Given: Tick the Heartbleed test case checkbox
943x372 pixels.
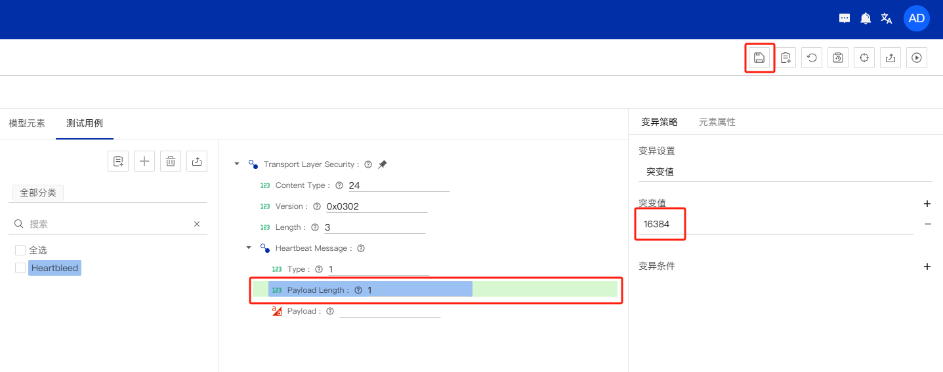Looking at the screenshot, I should click(x=20, y=268).
